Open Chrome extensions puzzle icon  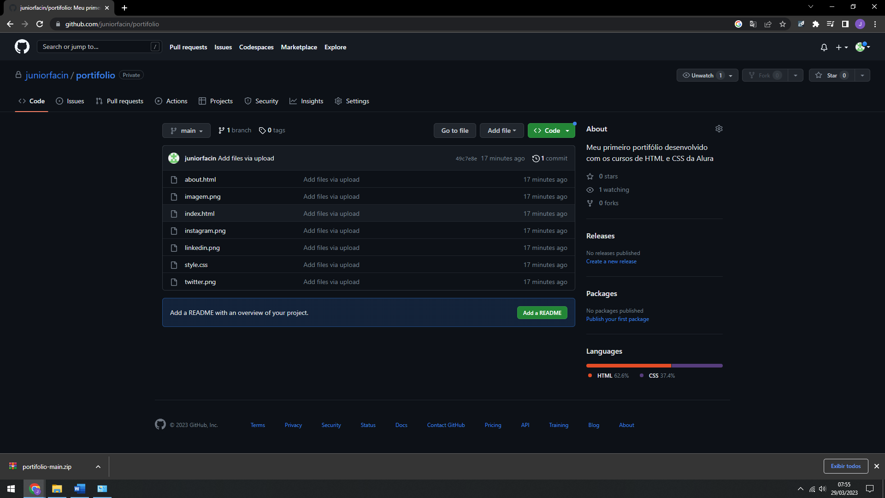[x=816, y=24]
